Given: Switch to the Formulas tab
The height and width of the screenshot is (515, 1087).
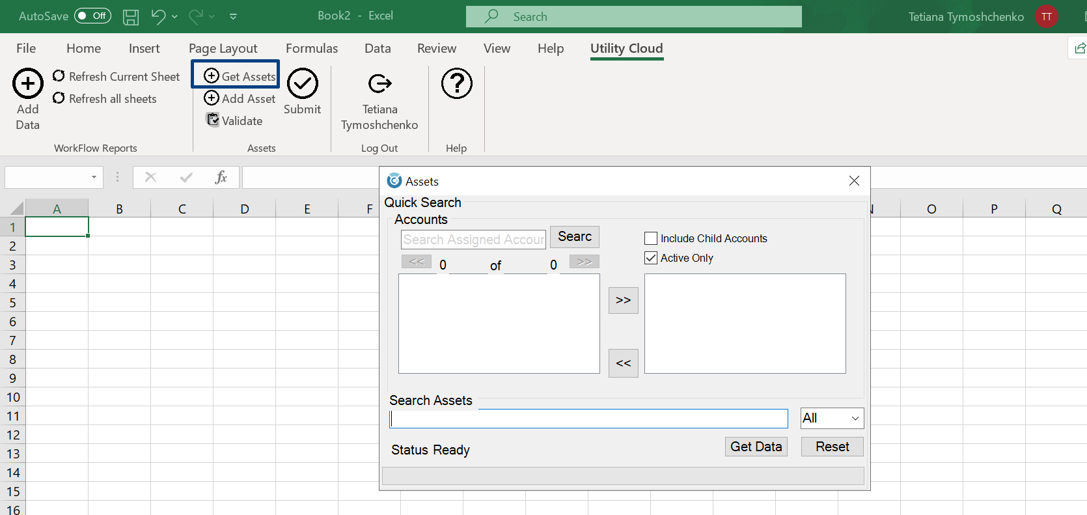Looking at the screenshot, I should tap(312, 48).
